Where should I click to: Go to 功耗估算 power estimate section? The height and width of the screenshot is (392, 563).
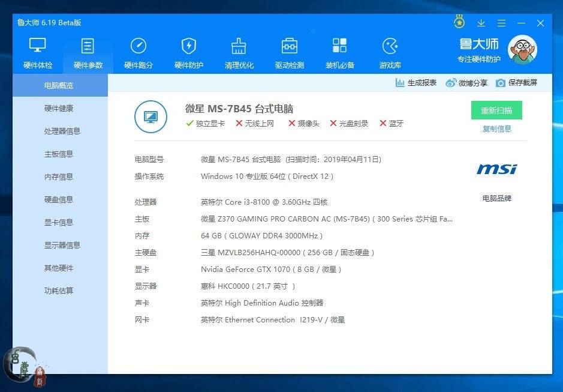click(59, 291)
